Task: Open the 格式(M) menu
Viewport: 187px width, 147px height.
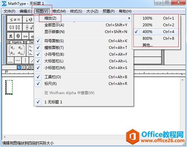Action: click(59, 11)
